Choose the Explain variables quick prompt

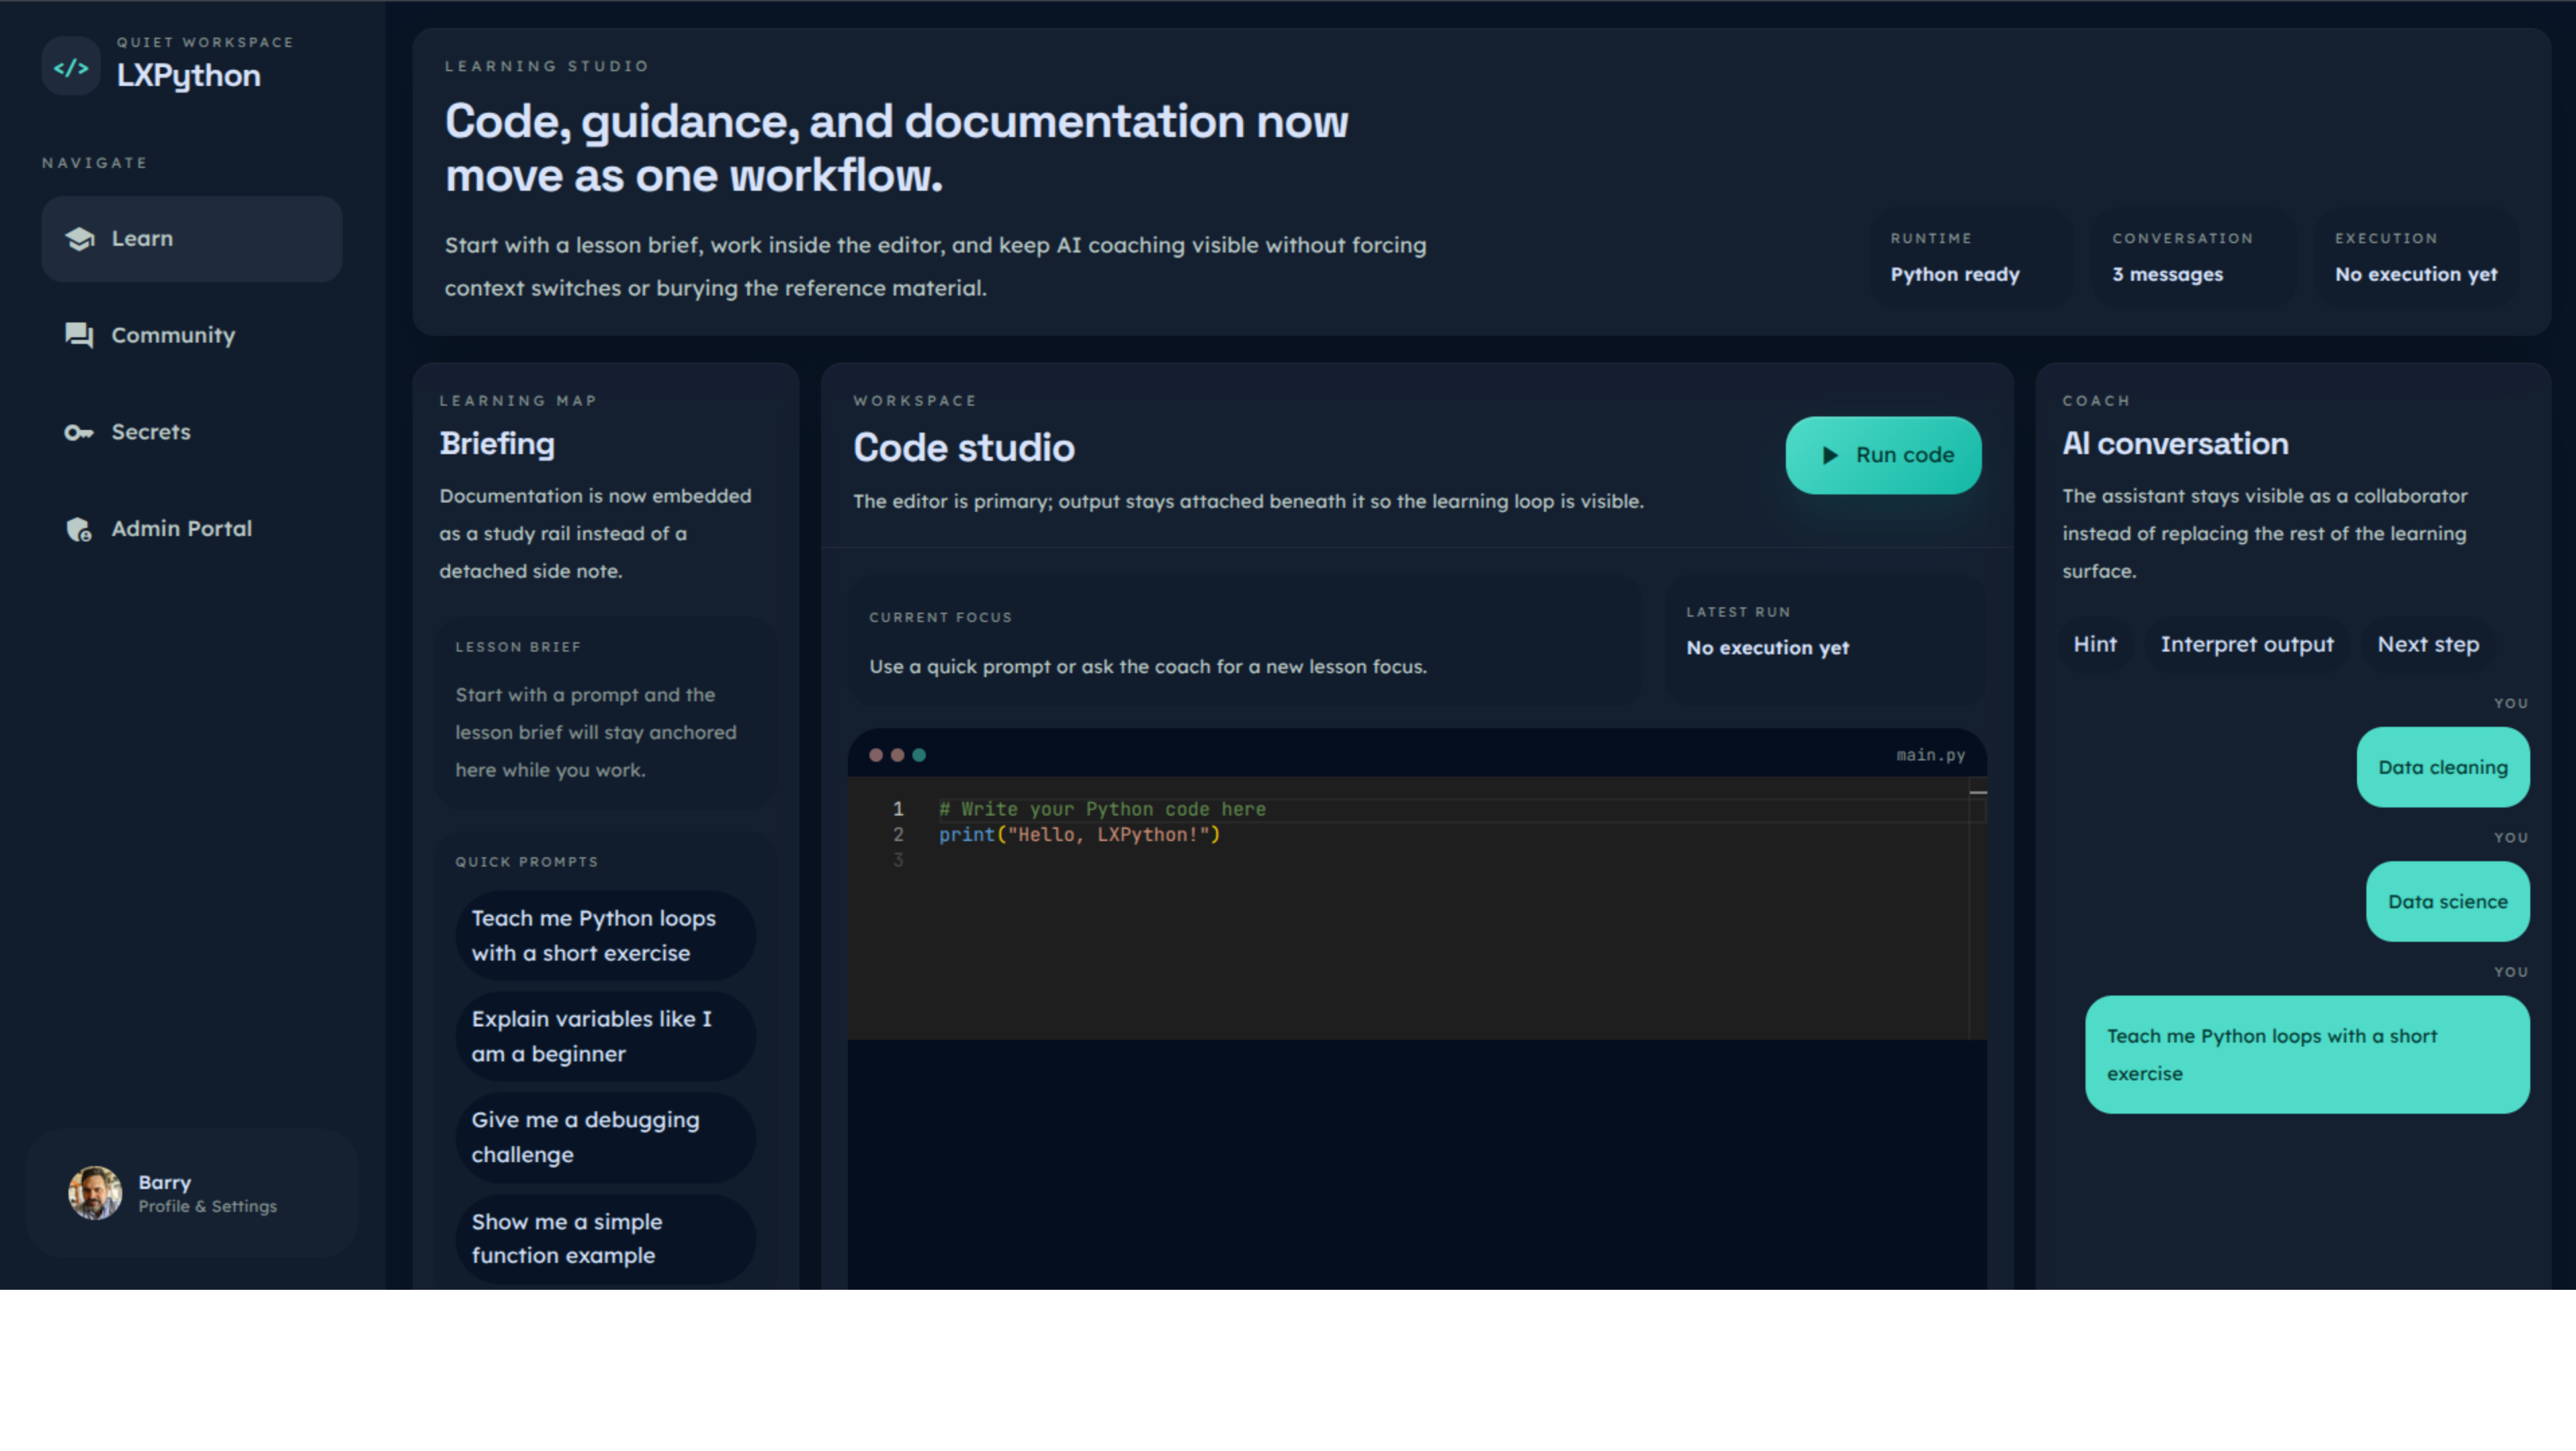pos(605,1036)
